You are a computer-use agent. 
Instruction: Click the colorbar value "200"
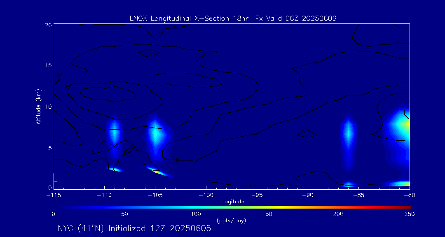click(339, 214)
